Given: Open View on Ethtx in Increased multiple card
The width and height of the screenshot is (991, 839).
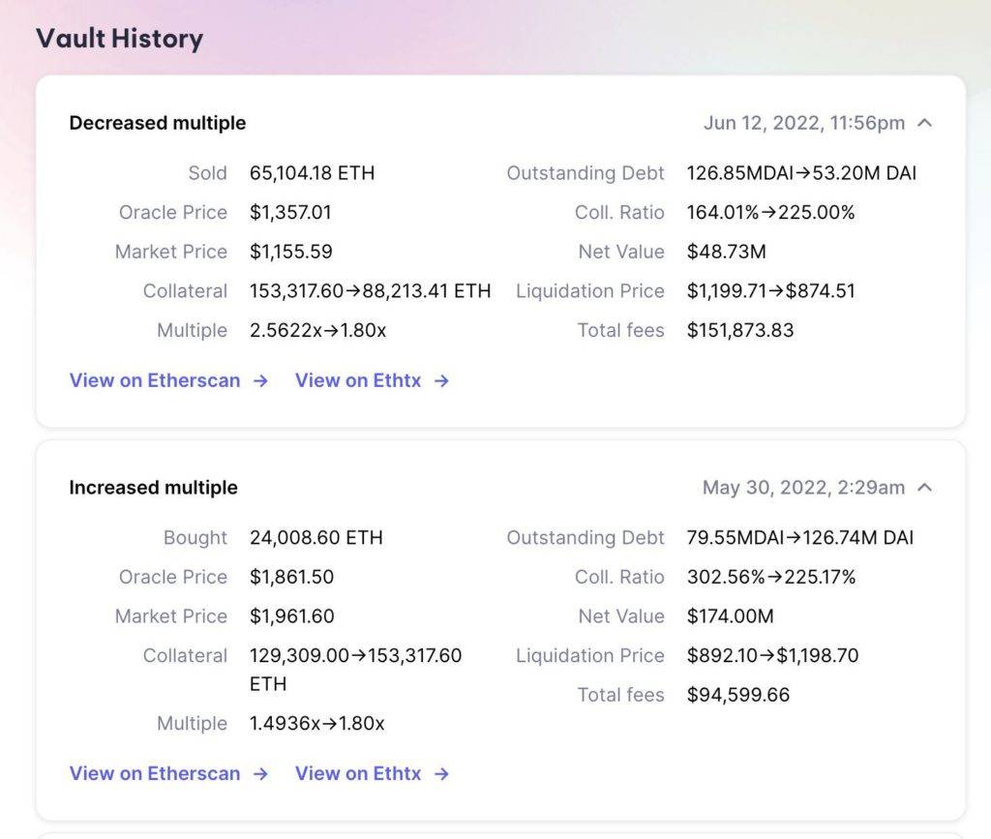Looking at the screenshot, I should coord(358,773).
